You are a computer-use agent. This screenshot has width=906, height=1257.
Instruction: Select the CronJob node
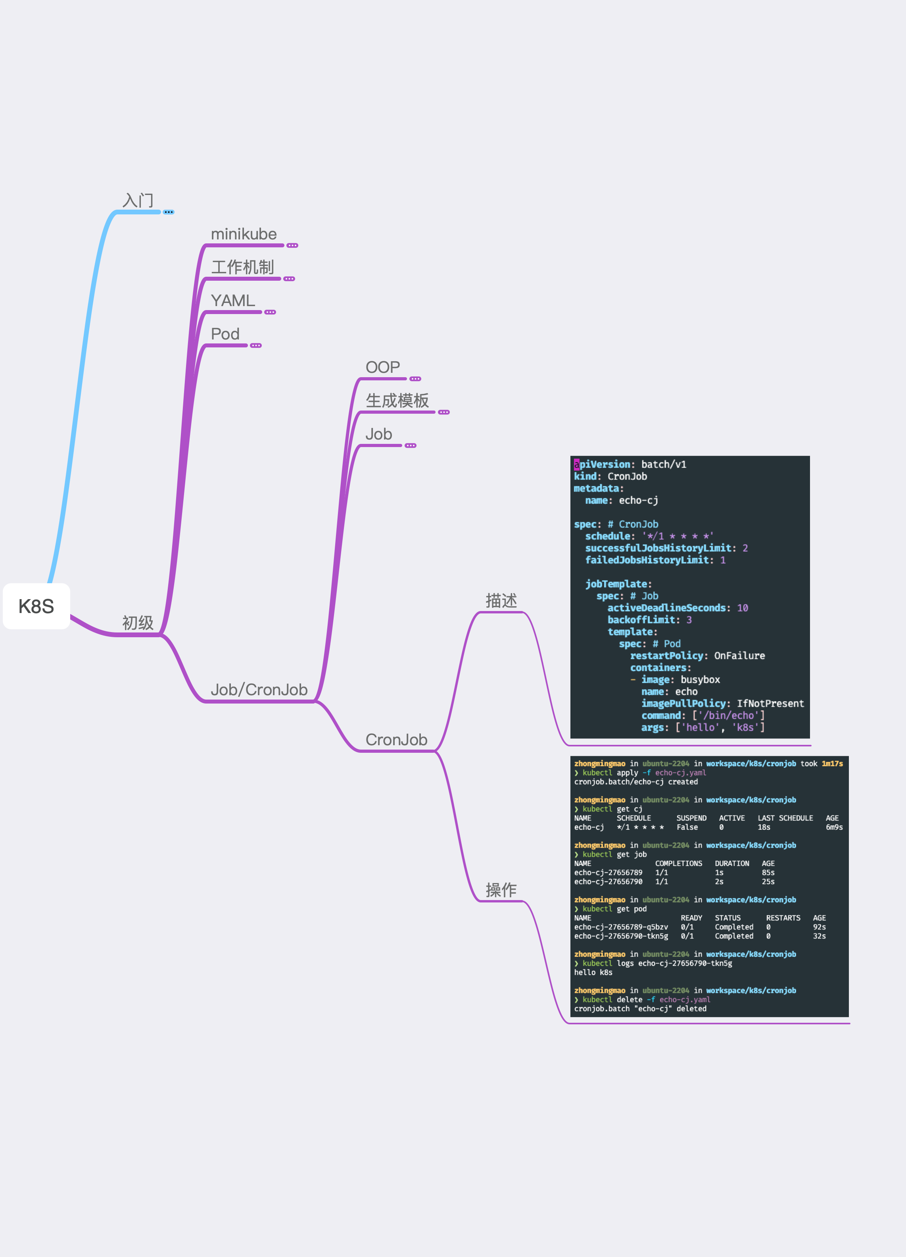(396, 740)
